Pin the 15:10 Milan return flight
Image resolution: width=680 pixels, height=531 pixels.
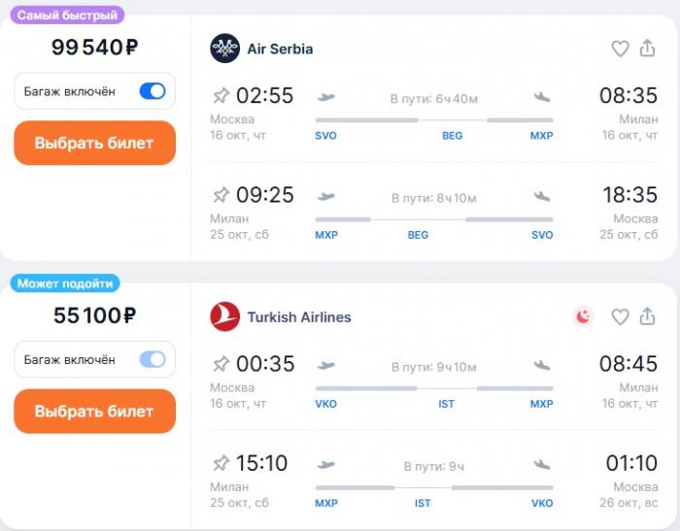coord(221,463)
